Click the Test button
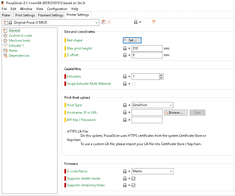 point(197,113)
